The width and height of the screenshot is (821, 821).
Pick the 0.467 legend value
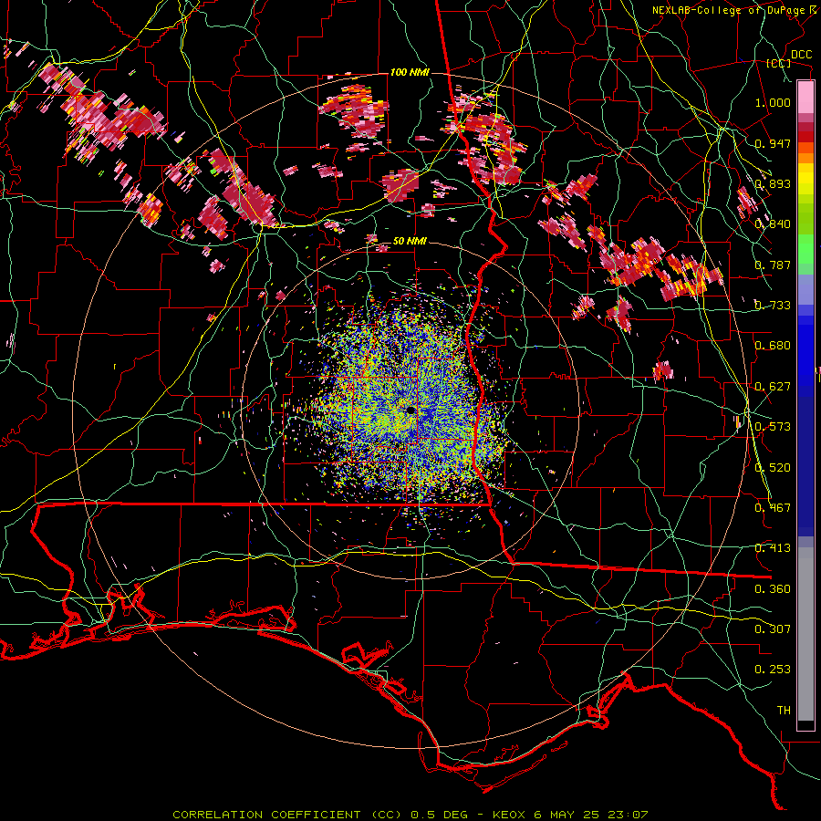coord(773,508)
